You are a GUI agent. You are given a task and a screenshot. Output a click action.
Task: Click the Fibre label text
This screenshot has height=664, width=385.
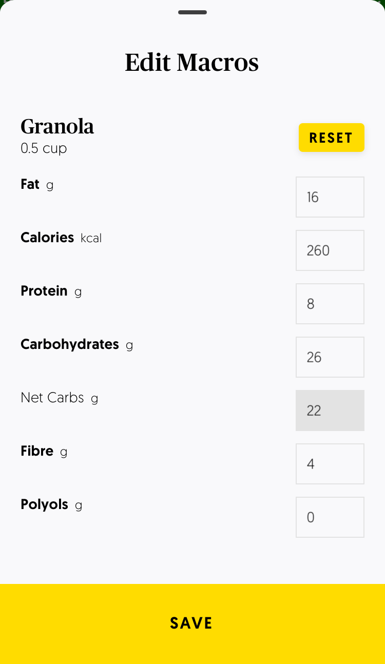coord(37,451)
